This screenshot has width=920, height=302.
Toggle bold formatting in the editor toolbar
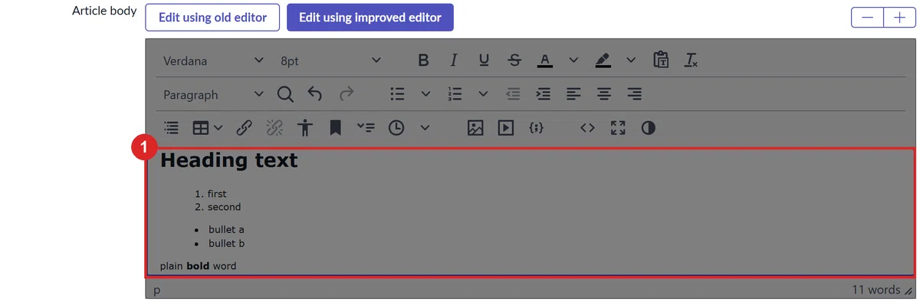point(423,61)
